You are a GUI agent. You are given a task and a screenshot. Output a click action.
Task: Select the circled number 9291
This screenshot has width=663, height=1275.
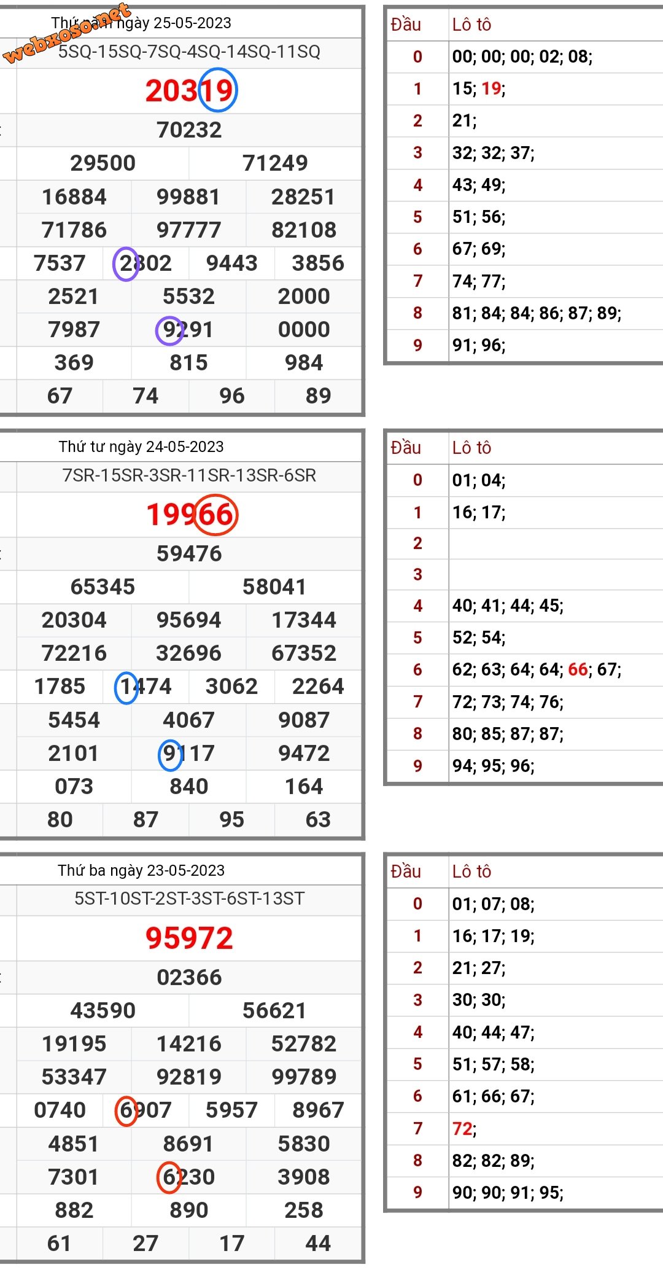coord(187,329)
